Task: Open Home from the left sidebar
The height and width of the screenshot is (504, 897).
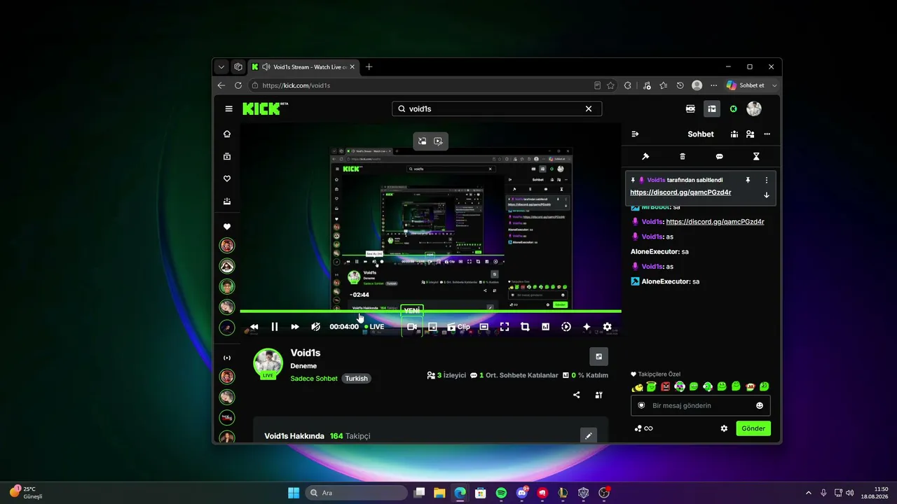Action: click(227, 134)
